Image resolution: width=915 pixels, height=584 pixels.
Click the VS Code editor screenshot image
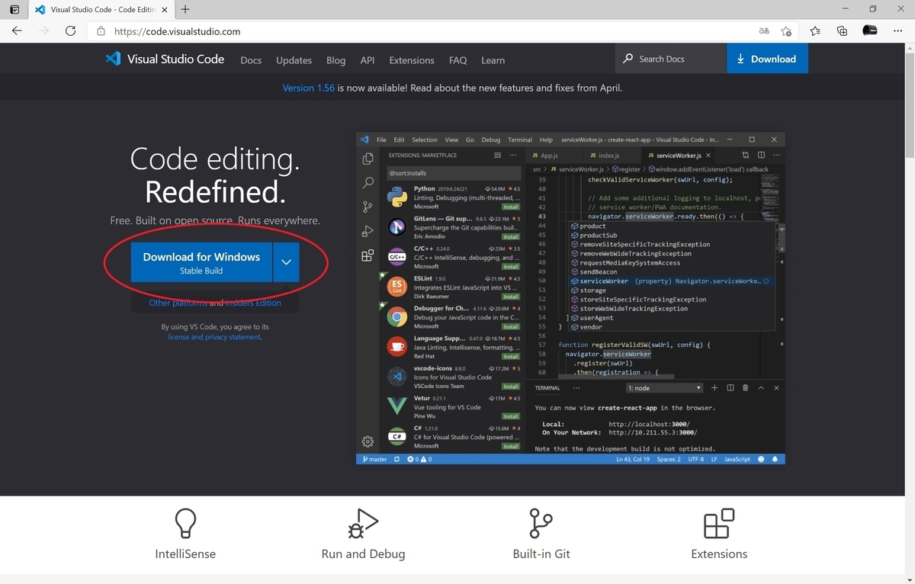tap(570, 299)
